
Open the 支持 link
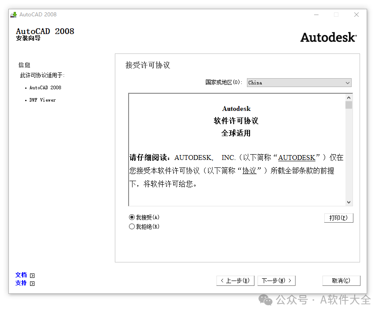[x=21, y=283]
